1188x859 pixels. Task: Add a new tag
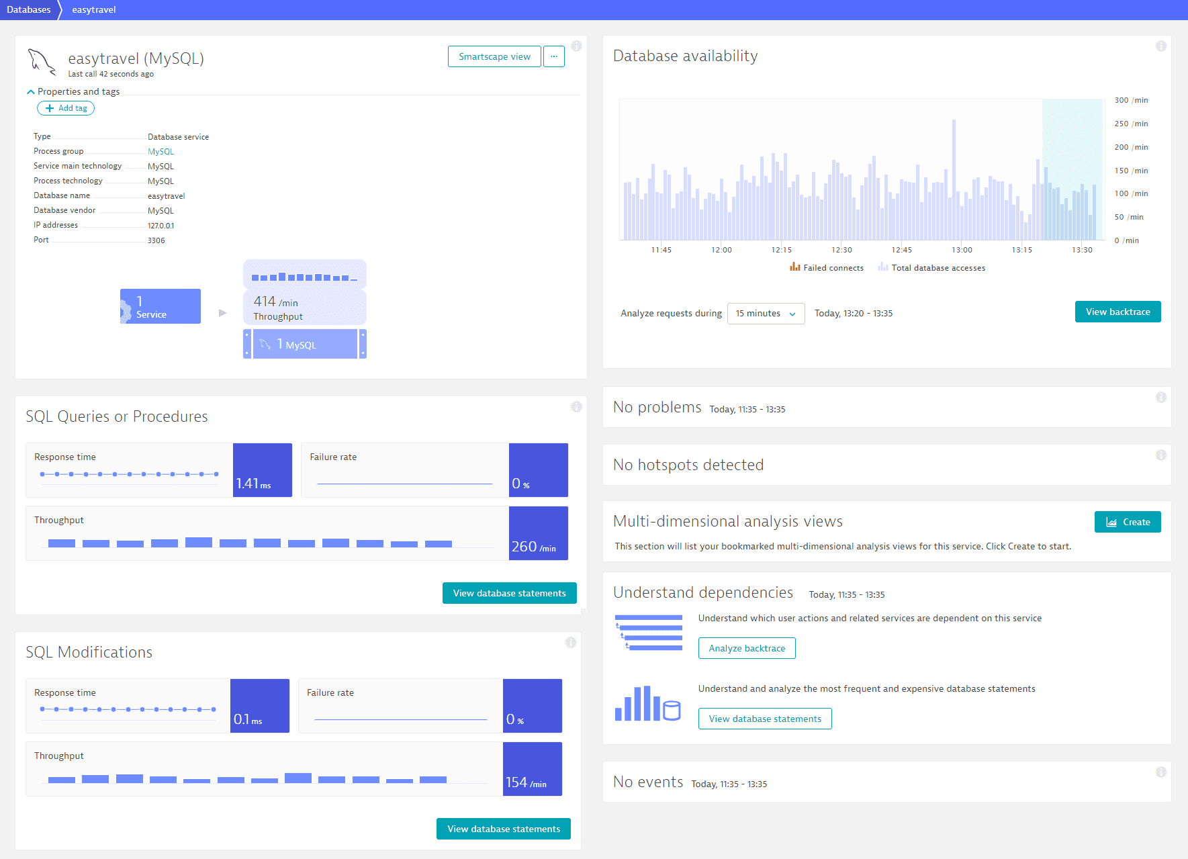(66, 108)
